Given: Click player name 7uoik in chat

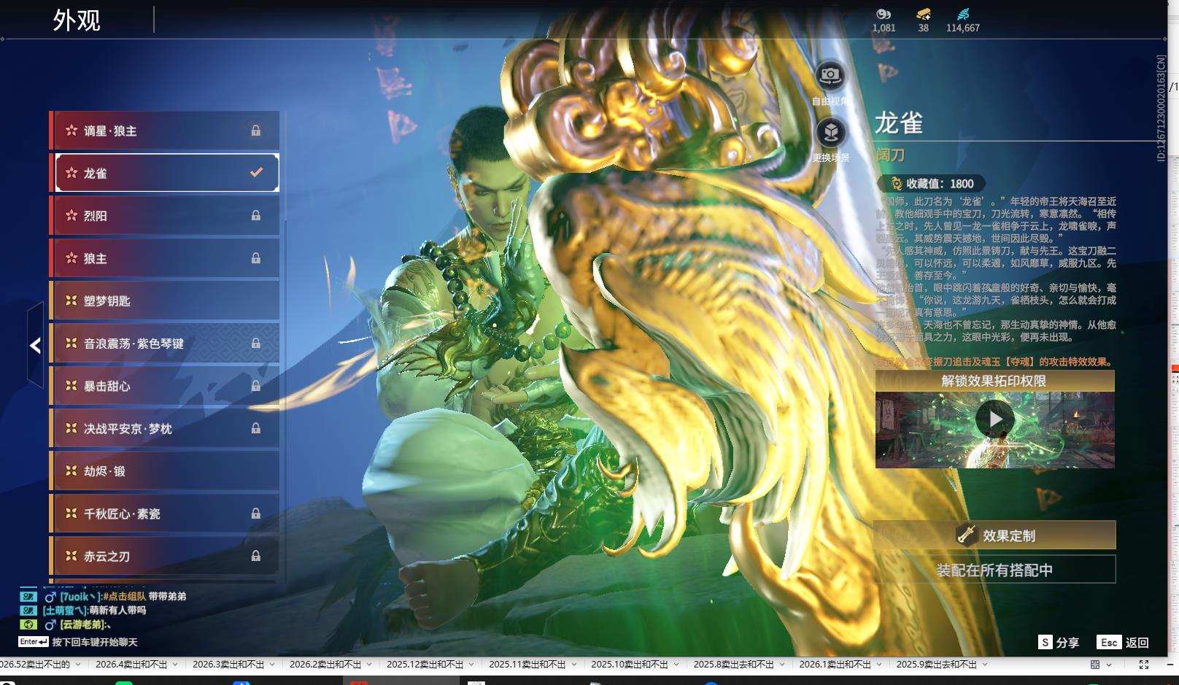Looking at the screenshot, I should coord(81,597).
